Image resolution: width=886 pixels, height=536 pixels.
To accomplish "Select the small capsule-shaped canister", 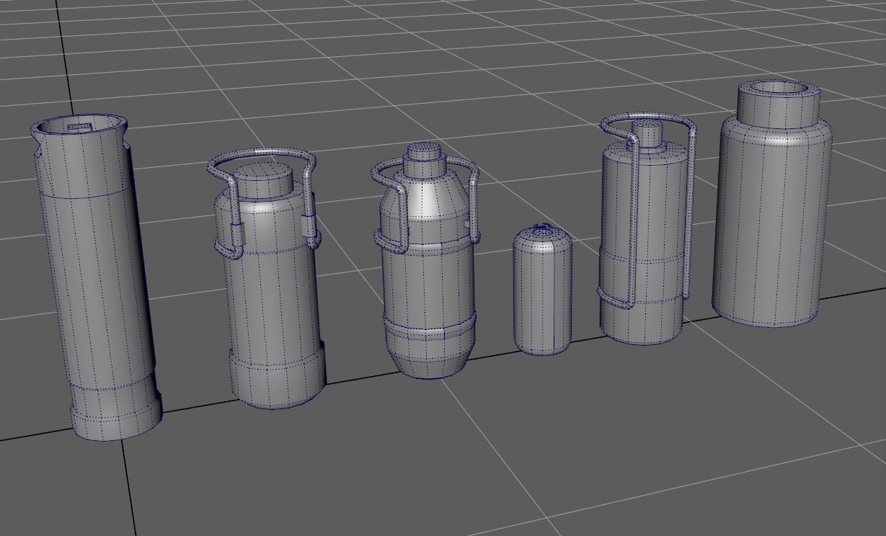I will (542, 290).
